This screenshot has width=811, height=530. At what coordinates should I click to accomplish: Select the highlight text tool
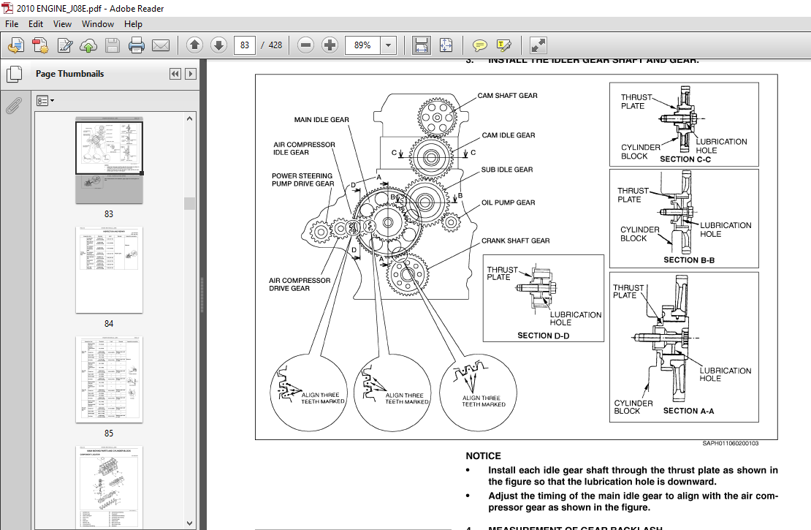(504, 45)
